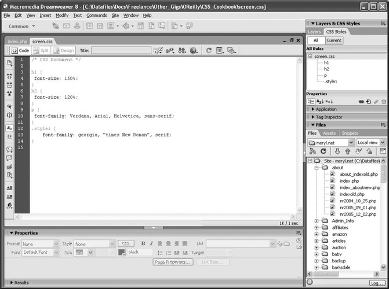Viewport: 389px width, 289px height.
Task: Select the .style1 rule in All Rules
Action: click(330, 81)
